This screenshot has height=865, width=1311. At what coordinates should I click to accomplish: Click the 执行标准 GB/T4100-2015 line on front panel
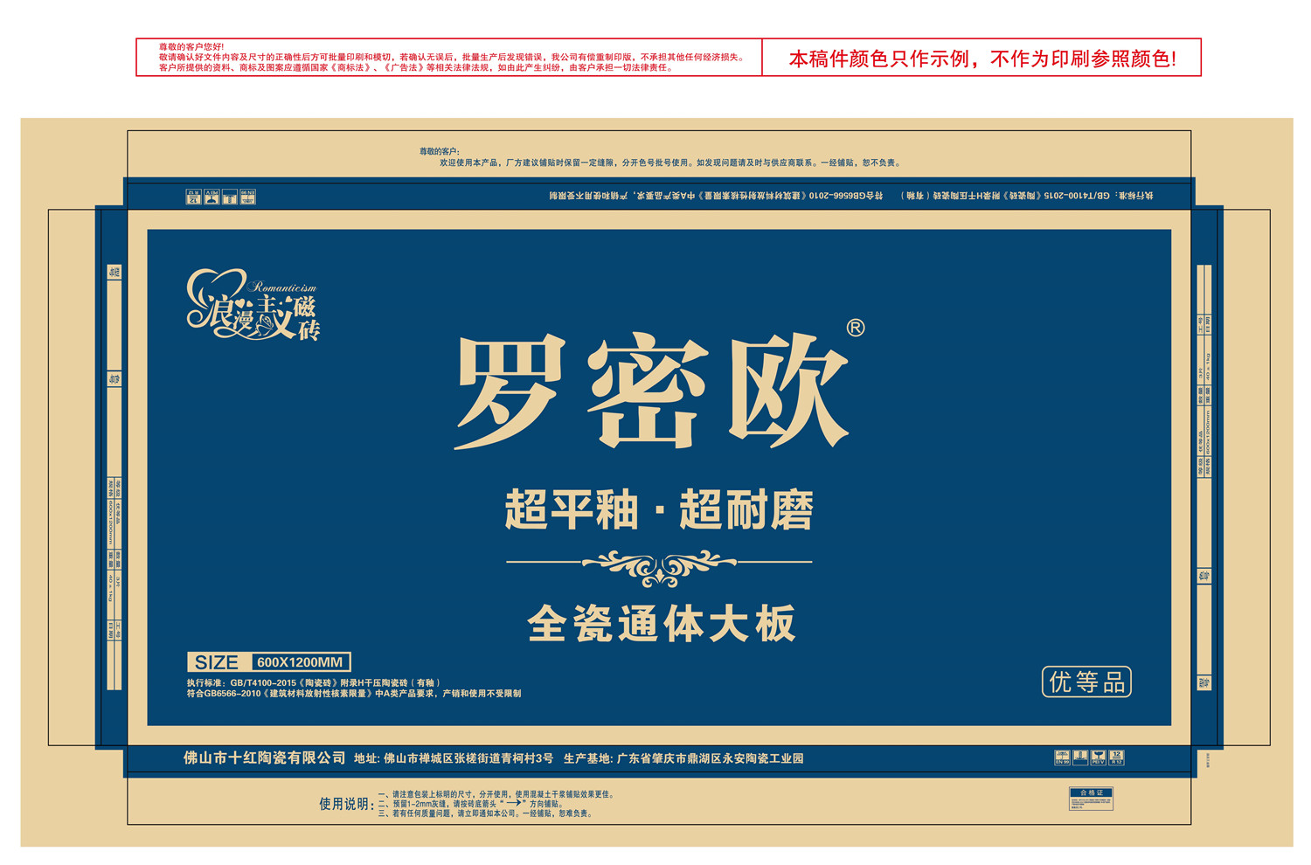pyautogui.click(x=313, y=683)
